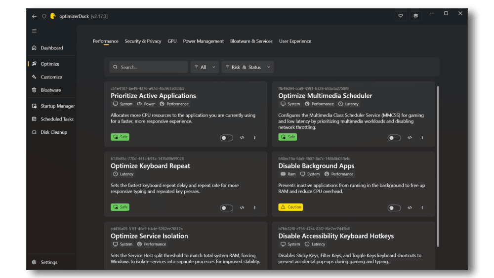Select Optimize in the sidebar
This screenshot has width=494, height=278.
pyautogui.click(x=52, y=64)
